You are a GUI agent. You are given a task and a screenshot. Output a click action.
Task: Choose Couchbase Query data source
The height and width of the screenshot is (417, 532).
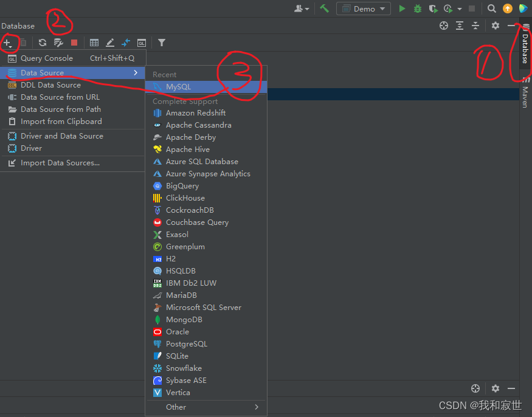click(206, 222)
